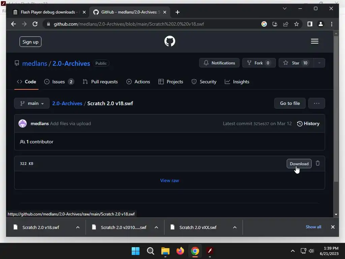Open the three-dot file options menu

pyautogui.click(x=316, y=103)
